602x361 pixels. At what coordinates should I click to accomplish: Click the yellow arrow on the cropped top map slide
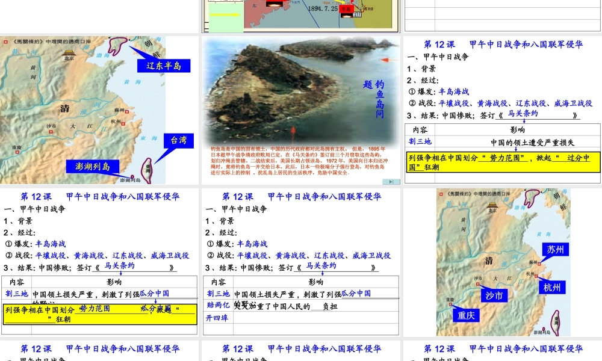click(225, 15)
